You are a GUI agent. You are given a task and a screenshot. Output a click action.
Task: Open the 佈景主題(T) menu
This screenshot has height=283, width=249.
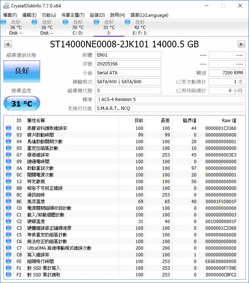click(73, 15)
